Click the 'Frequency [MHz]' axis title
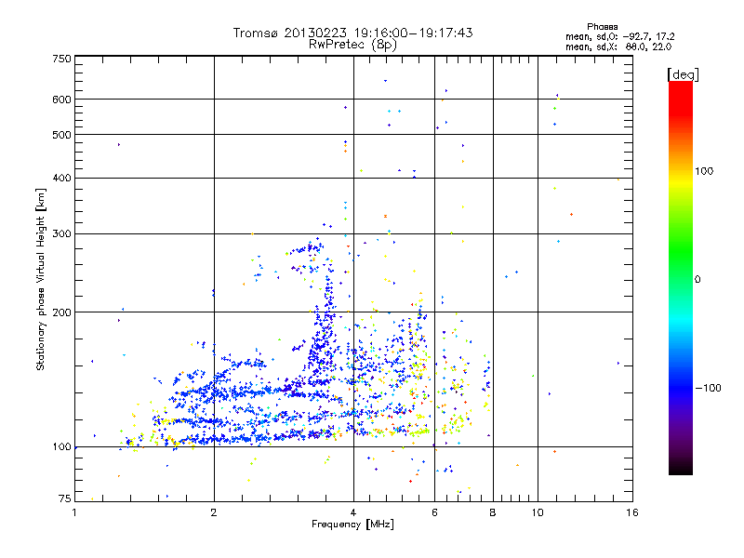The height and width of the screenshot is (558, 744). pyautogui.click(x=352, y=525)
